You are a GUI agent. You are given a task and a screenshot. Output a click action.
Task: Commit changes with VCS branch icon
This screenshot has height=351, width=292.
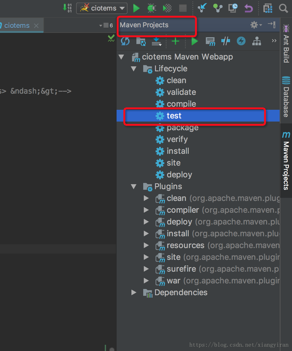218,8
